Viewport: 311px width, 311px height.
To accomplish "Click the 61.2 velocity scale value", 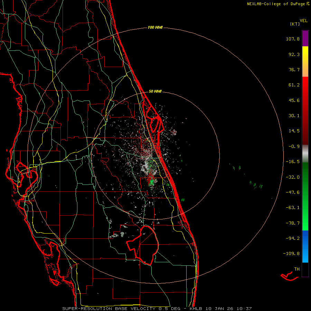I will pos(294,85).
